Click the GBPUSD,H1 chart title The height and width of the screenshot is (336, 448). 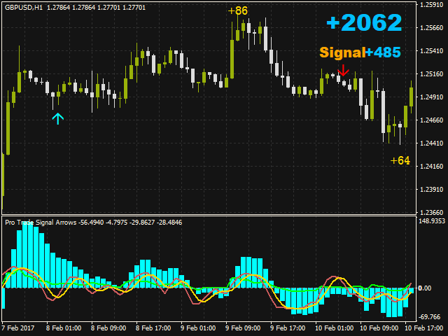[x=24, y=8]
